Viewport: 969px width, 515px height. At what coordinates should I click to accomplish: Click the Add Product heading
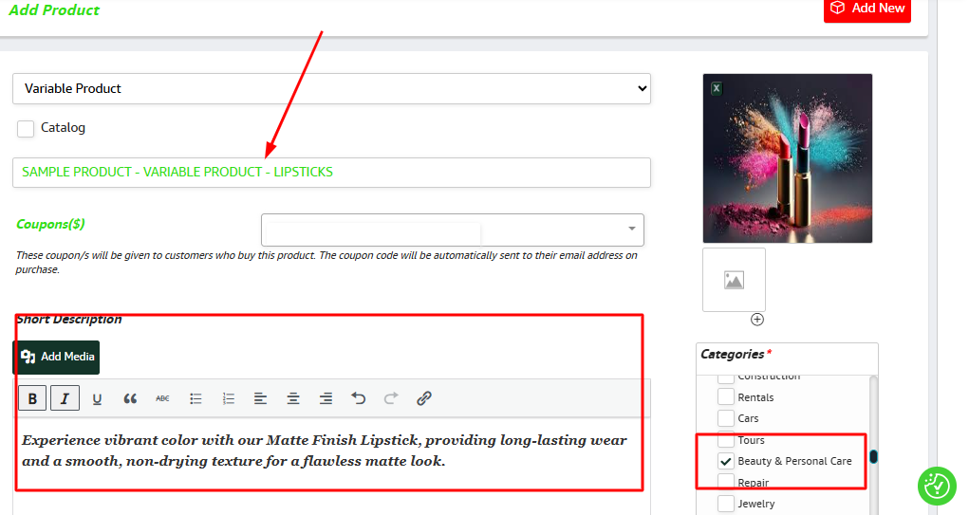(x=54, y=9)
